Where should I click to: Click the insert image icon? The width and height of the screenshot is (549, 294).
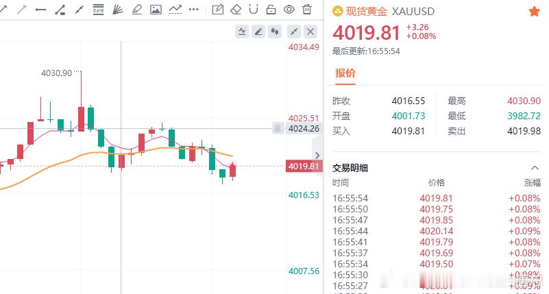pos(156,10)
